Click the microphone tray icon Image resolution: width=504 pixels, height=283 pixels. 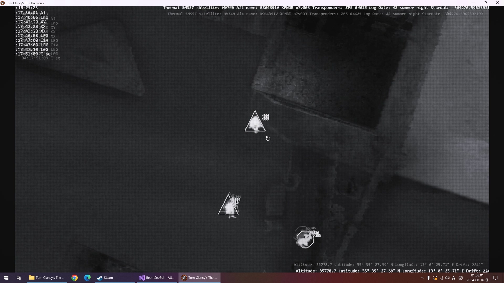pyautogui.click(x=428, y=278)
